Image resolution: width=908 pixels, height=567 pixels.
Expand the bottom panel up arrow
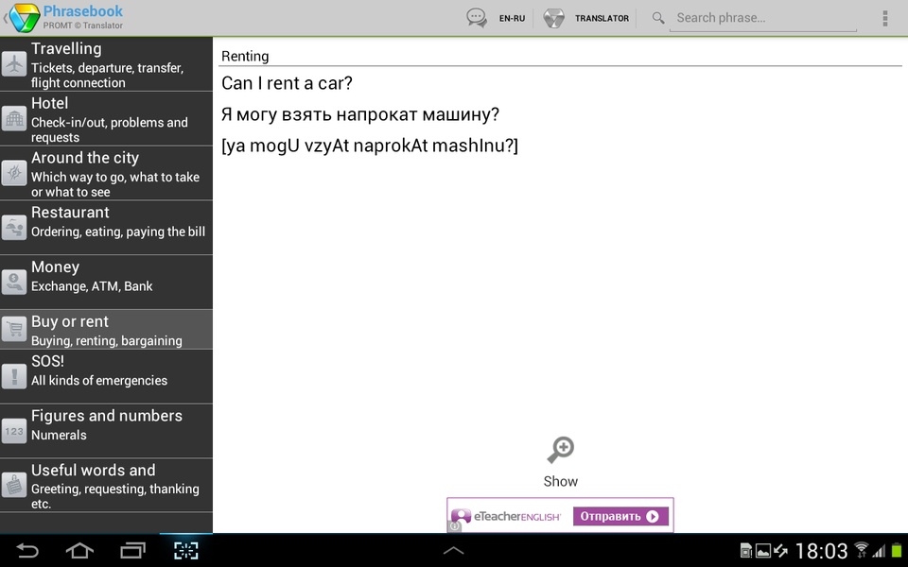point(453,550)
